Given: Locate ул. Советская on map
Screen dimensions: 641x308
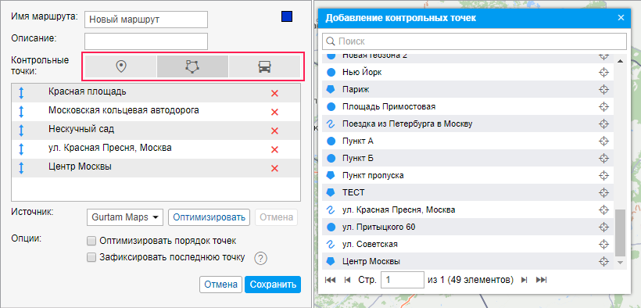Looking at the screenshot, I should 603,244.
